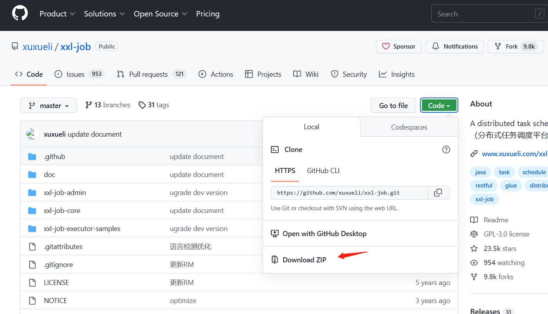The image size is (548, 314).
Task: Switch to the Wiki tab
Action: pos(306,74)
